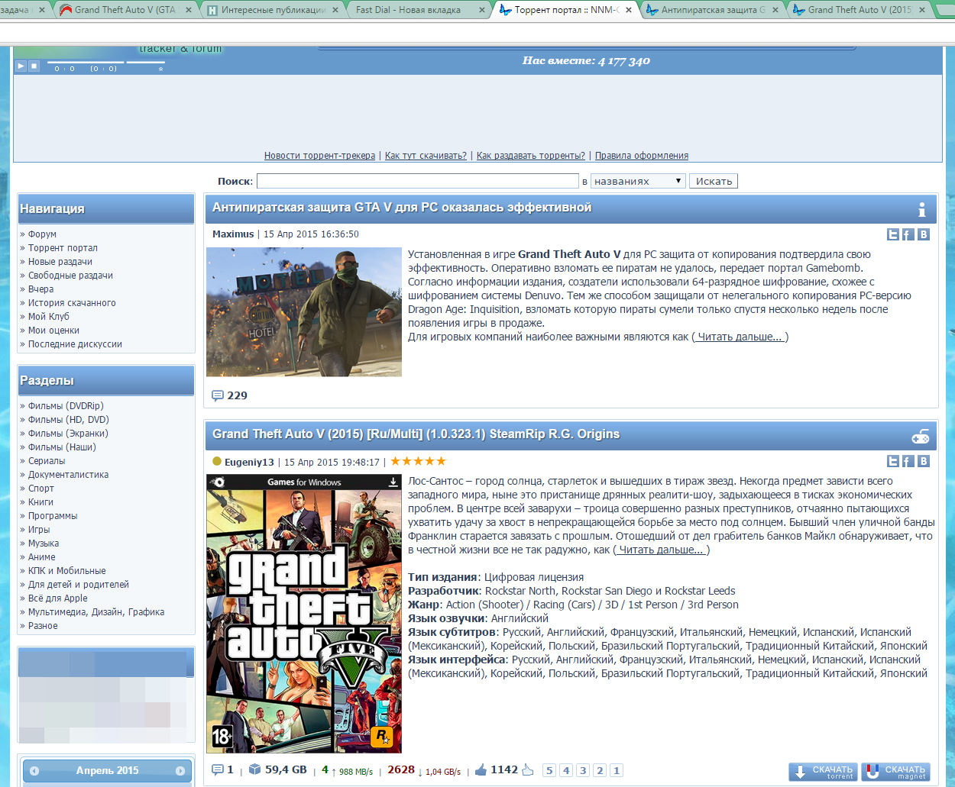Click the gamepad icon in GTA V header
The image size is (955, 787).
click(921, 436)
